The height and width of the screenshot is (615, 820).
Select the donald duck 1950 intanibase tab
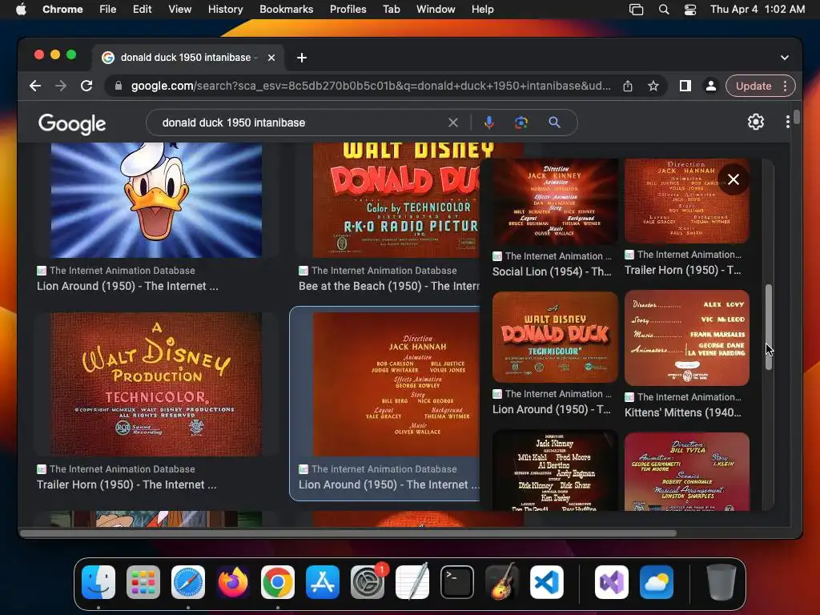point(188,58)
